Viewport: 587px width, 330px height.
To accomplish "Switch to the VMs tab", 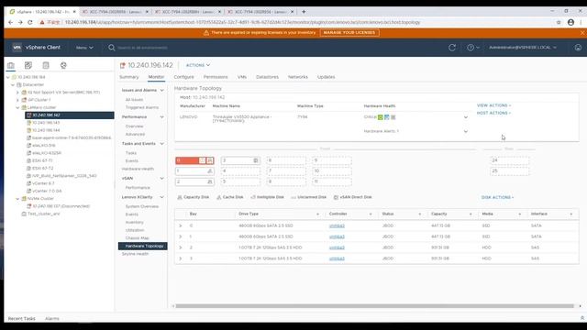I will tap(242, 77).
